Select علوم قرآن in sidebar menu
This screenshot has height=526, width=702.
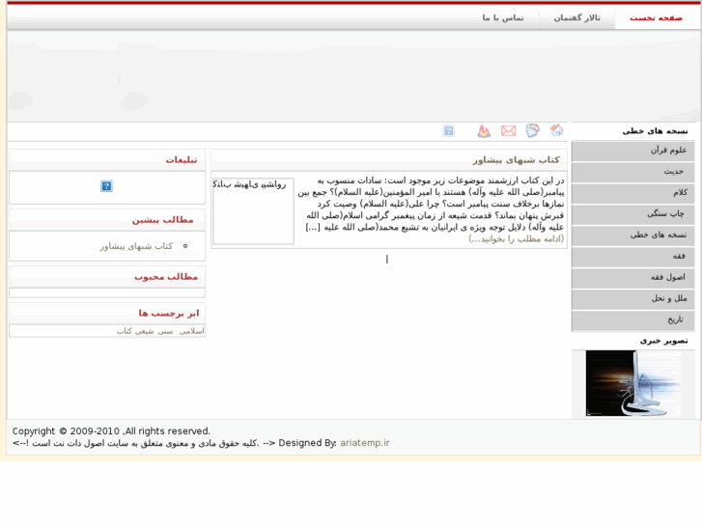pos(667,151)
